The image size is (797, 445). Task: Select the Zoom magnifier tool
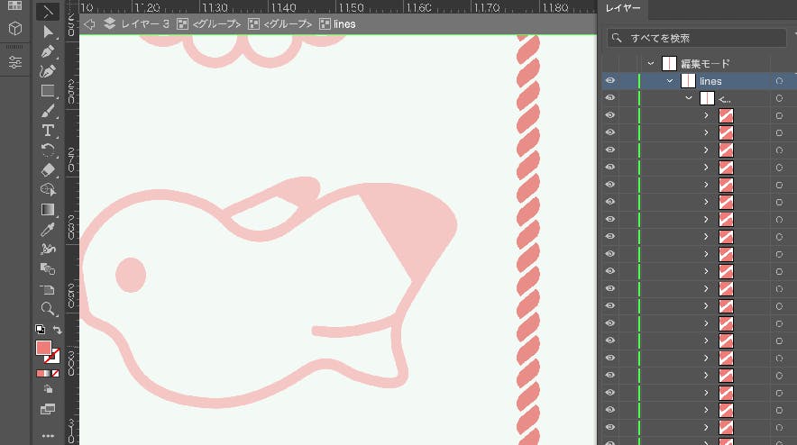(x=49, y=308)
